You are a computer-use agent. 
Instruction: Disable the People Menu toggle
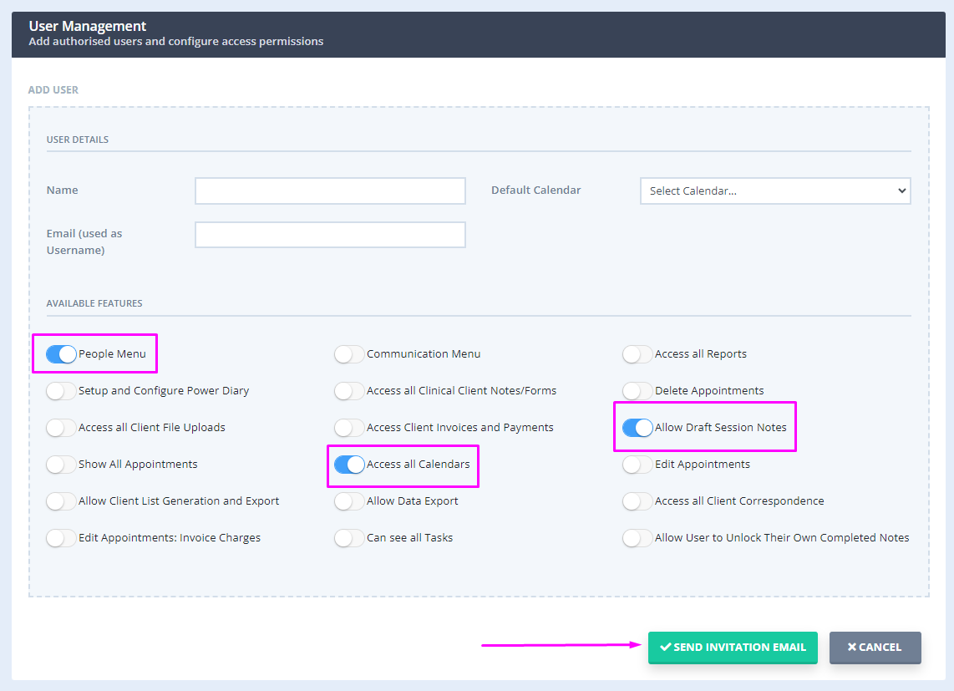click(60, 353)
